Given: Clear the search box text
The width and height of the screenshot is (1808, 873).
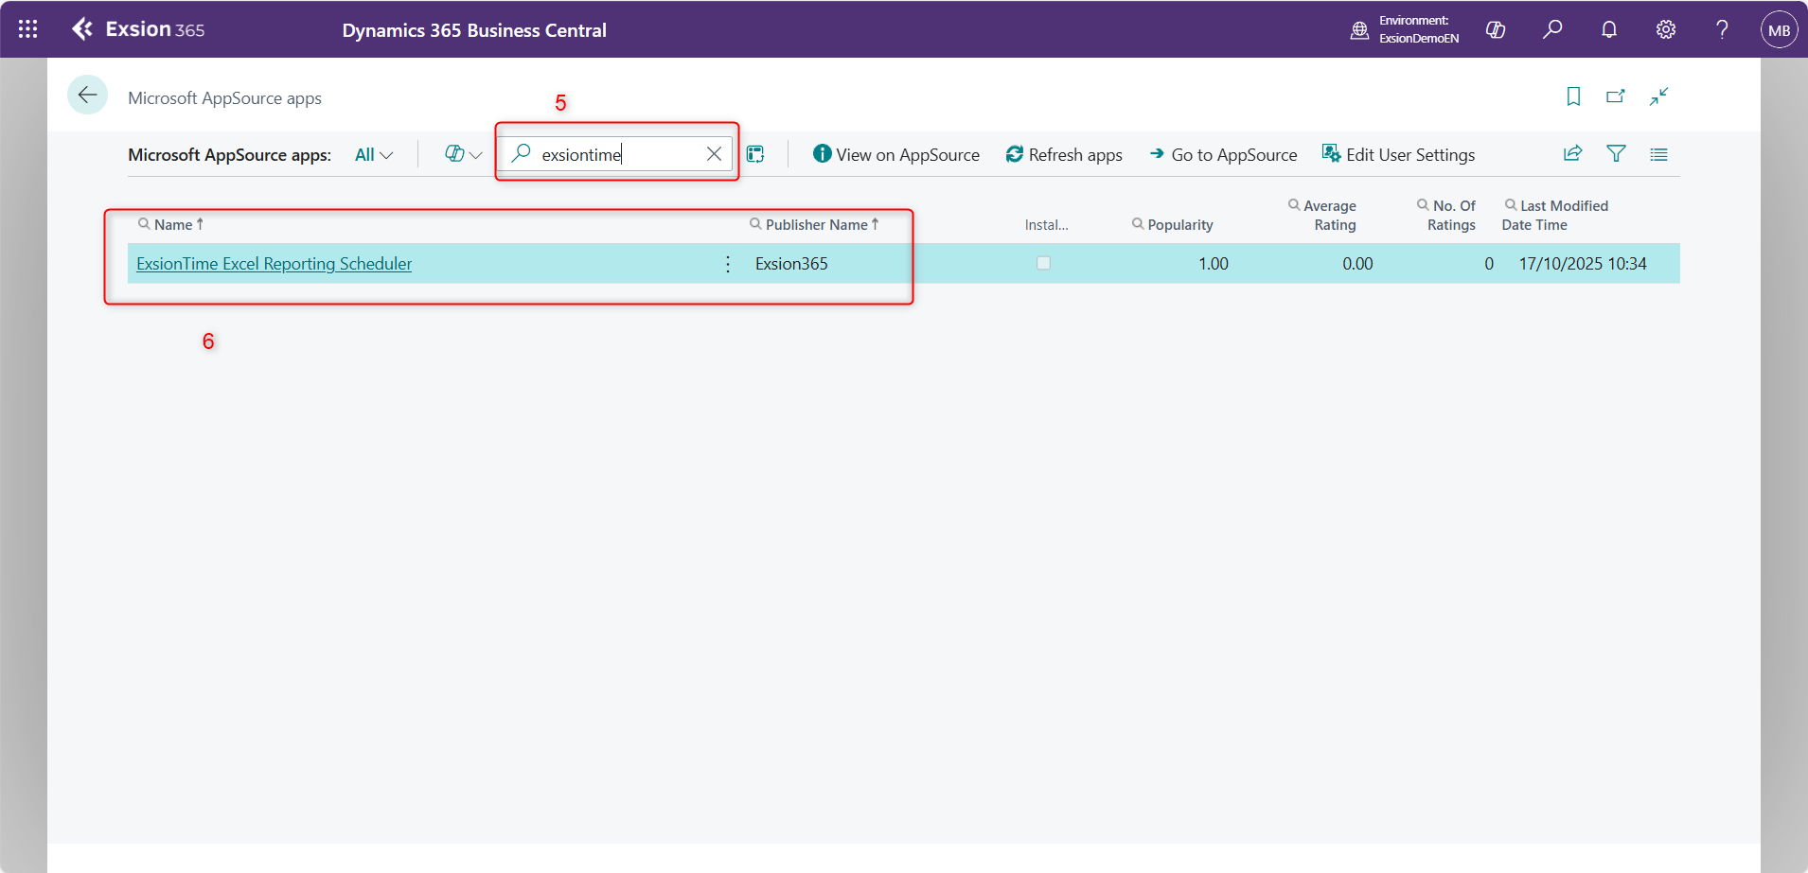Looking at the screenshot, I should coord(714,154).
